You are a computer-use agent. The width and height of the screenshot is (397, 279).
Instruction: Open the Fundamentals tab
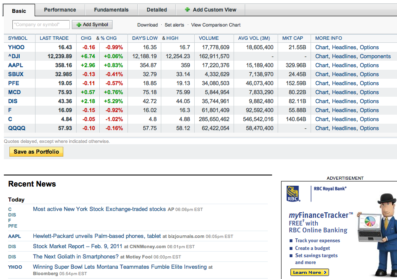tap(111, 9)
